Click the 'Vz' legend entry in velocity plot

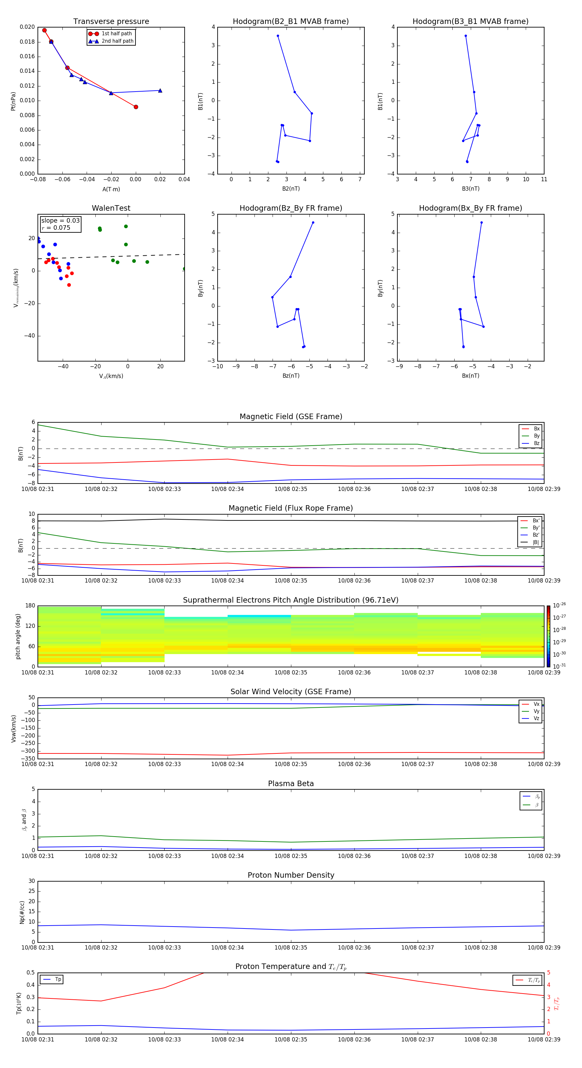click(x=531, y=718)
